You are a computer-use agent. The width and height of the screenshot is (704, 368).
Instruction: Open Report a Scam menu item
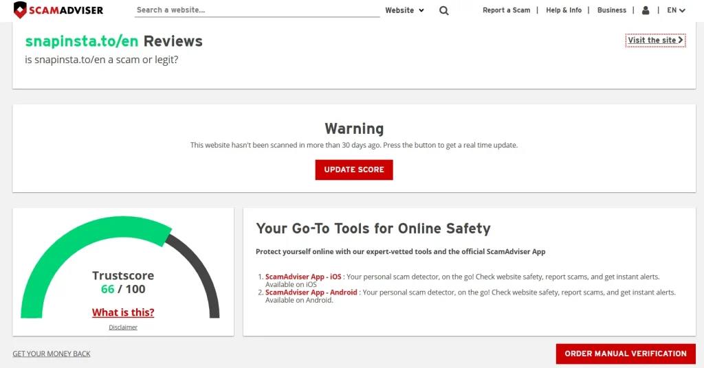pos(506,10)
